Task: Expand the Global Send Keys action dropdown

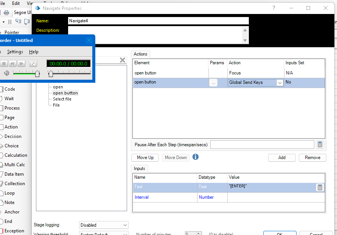Action: pos(280,83)
